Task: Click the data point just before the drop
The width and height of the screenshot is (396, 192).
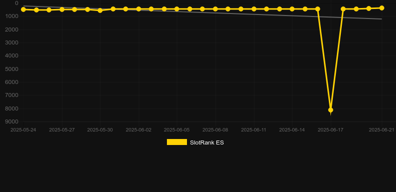Action: click(318, 9)
